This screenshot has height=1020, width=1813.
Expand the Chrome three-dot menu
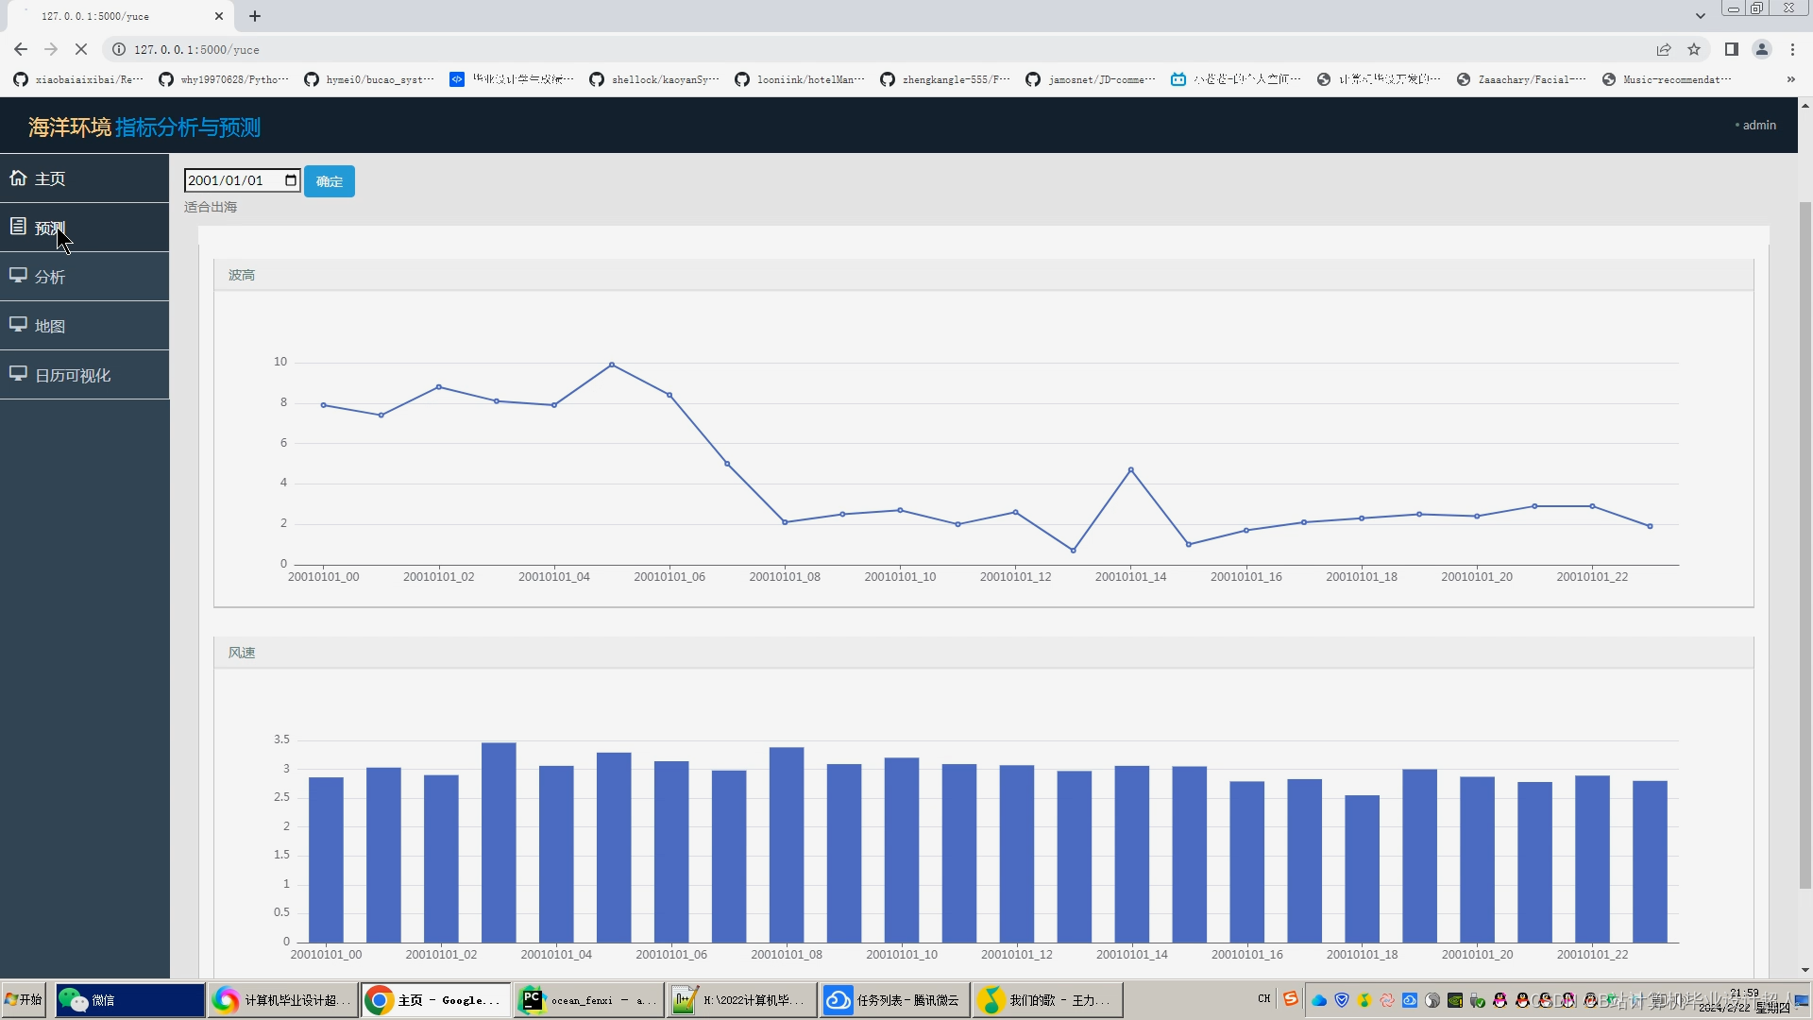(x=1792, y=49)
